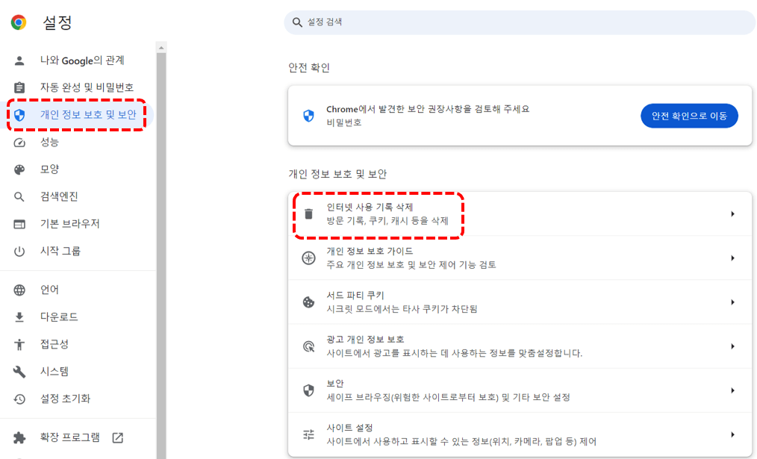Click the 안전 확인으로 이동 button
The image size is (757, 459).
(689, 116)
